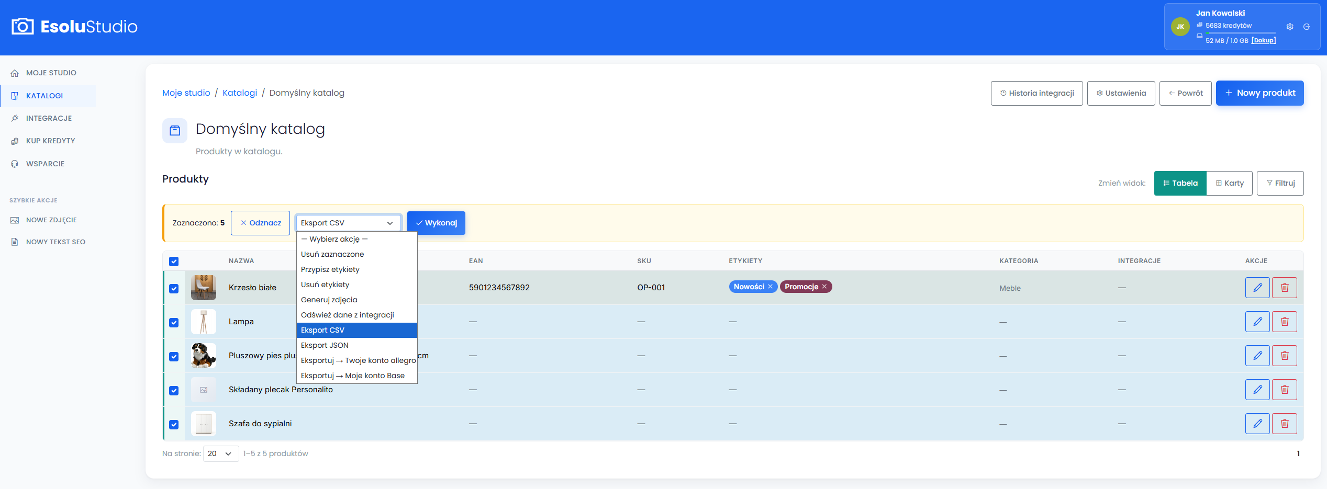This screenshot has width=1327, height=489.
Task: Click the logout icon in header
Action: click(x=1307, y=27)
